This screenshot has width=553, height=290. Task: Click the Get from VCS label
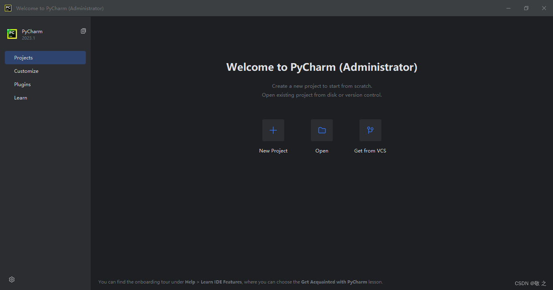370,151
